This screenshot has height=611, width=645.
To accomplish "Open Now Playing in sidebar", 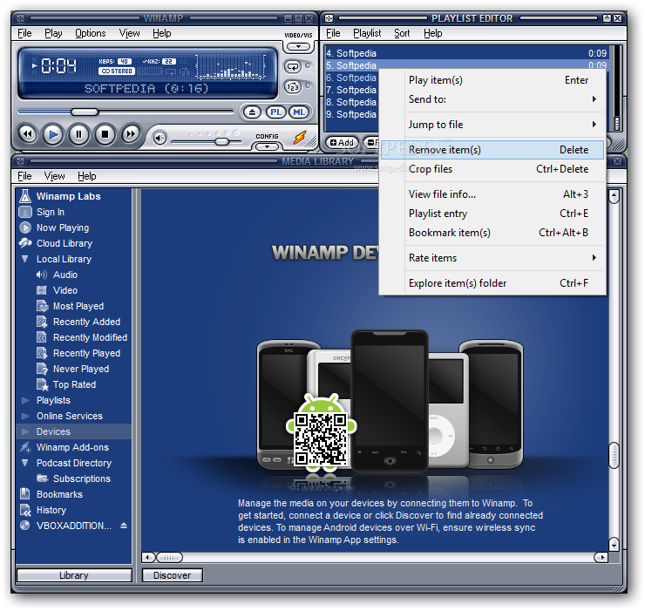I will pos(63,227).
